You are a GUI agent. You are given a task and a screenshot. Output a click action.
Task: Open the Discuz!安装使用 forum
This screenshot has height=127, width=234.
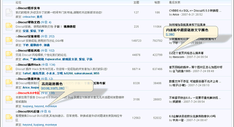click(x=29, y=36)
